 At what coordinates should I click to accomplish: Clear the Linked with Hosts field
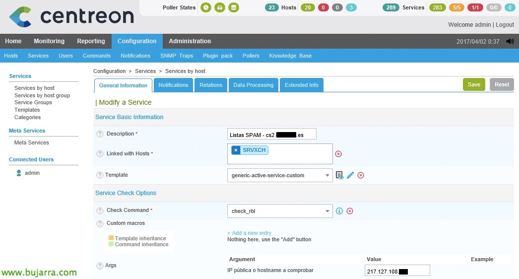click(x=338, y=154)
